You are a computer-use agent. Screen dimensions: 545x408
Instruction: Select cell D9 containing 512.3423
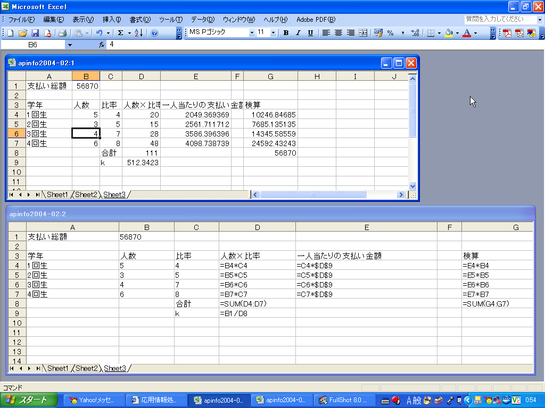[x=141, y=163]
